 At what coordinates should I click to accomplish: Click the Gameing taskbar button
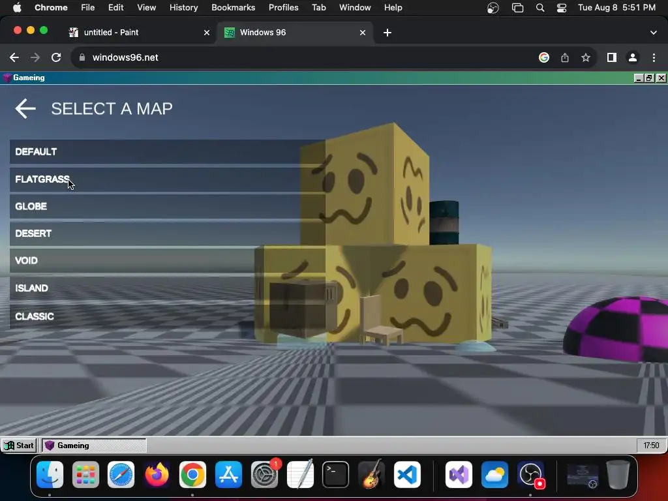(x=94, y=445)
